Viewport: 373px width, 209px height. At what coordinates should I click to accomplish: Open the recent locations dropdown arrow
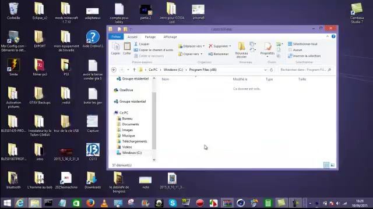click(128, 70)
